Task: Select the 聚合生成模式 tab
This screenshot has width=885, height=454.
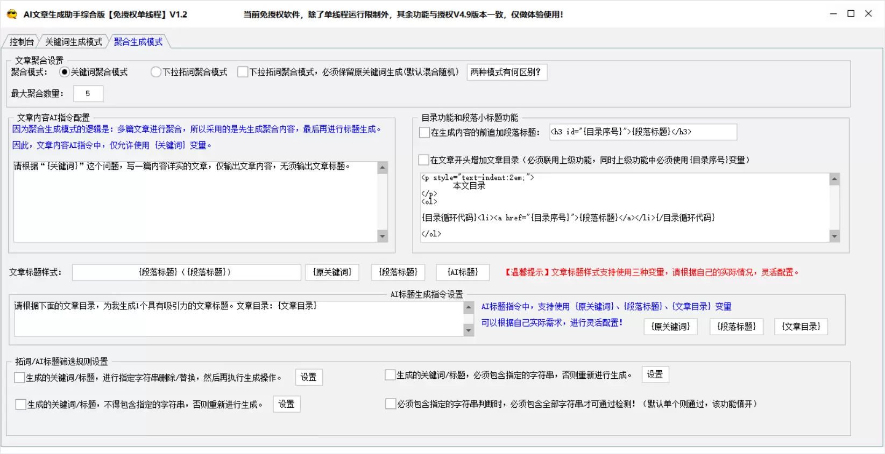Action: 138,42
